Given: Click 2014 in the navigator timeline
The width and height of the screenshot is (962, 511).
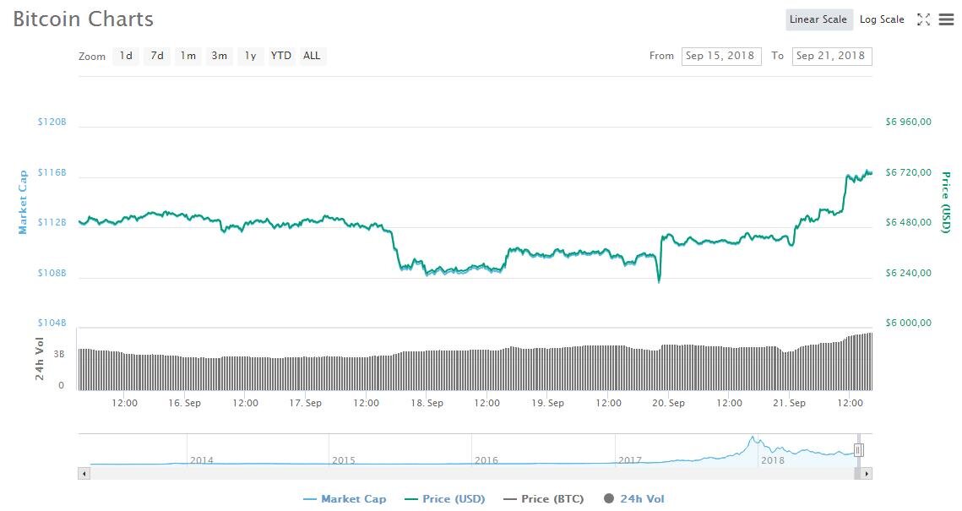Looking at the screenshot, I should [201, 460].
